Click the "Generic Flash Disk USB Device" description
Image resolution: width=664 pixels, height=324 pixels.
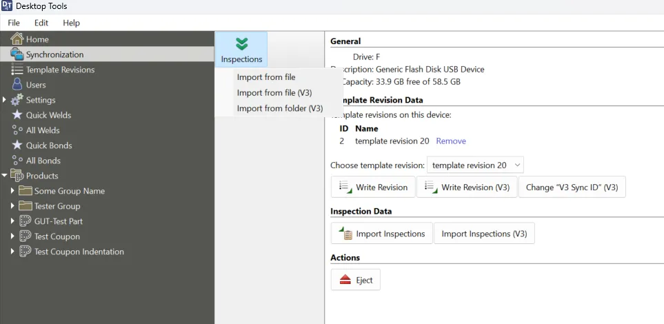pyautogui.click(x=430, y=69)
